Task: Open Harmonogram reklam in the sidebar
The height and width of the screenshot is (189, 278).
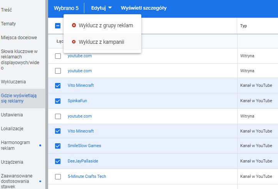Action: [15, 145]
